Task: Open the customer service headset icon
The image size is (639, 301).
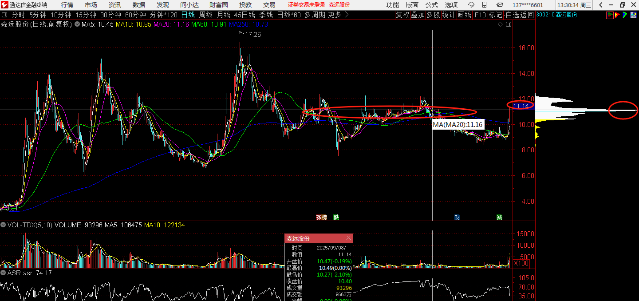Action: pyautogui.click(x=471, y=4)
